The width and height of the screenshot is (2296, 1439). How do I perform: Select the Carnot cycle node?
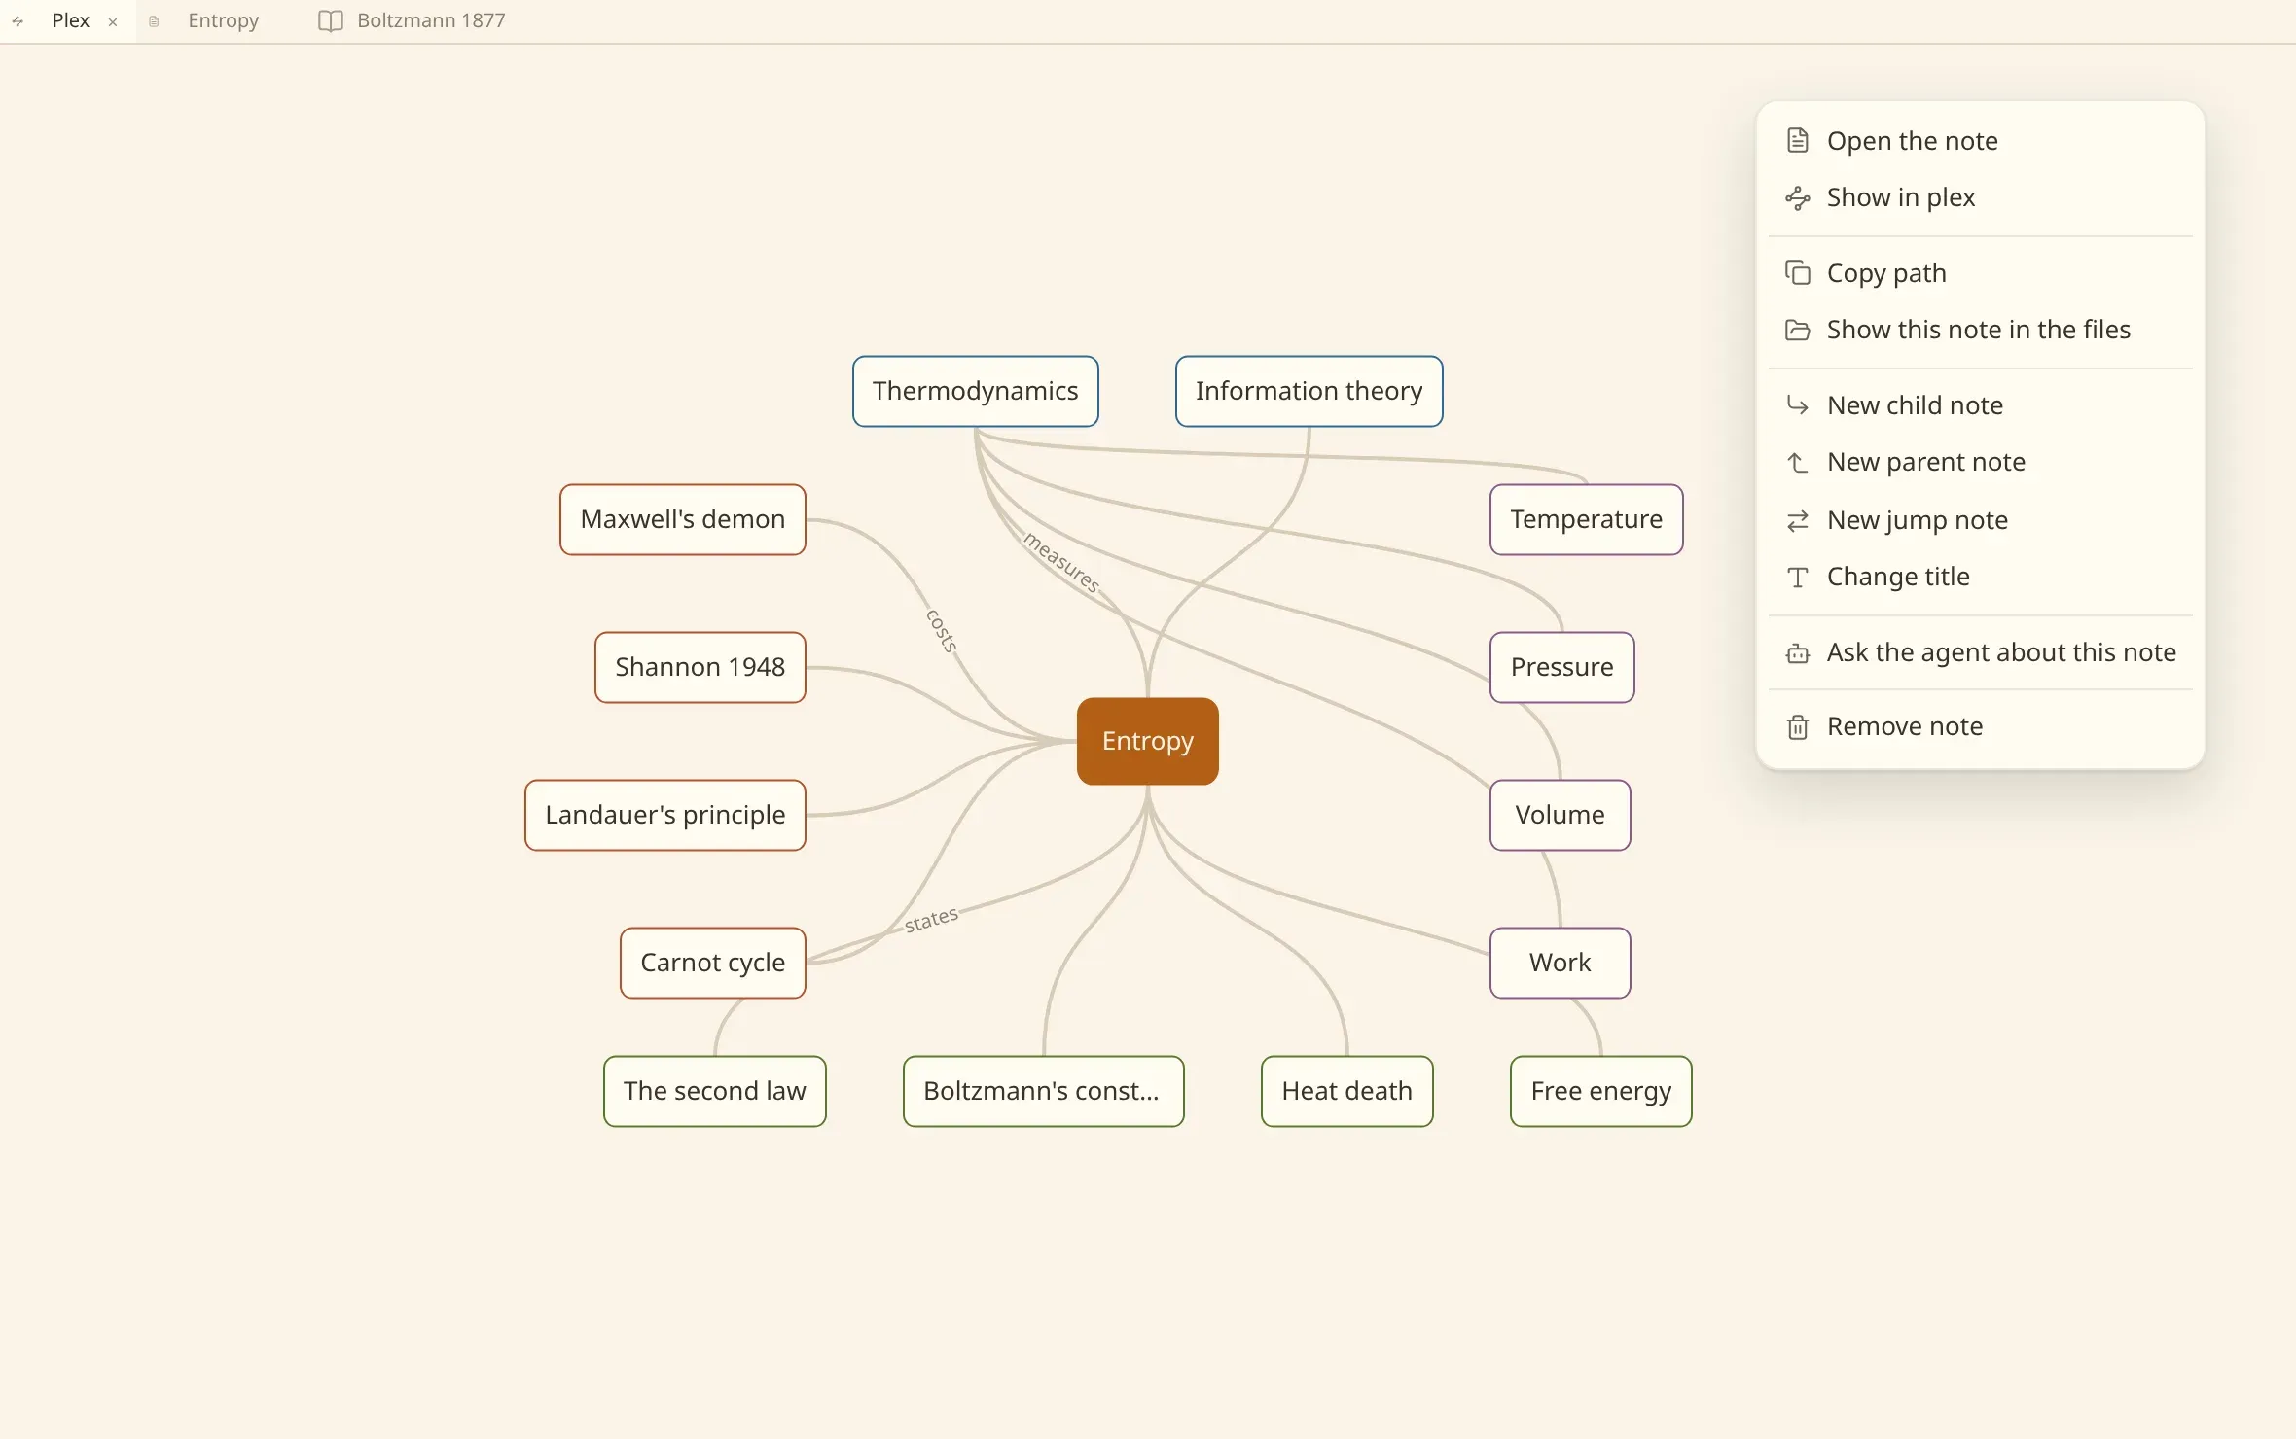712,963
